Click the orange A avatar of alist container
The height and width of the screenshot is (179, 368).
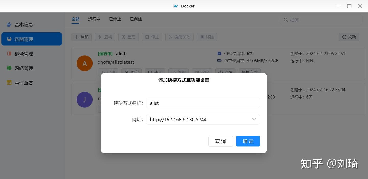[x=85, y=63]
